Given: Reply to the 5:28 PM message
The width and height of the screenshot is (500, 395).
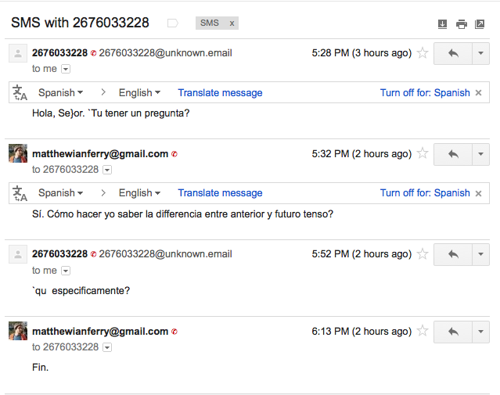Looking at the screenshot, I should (452, 54).
